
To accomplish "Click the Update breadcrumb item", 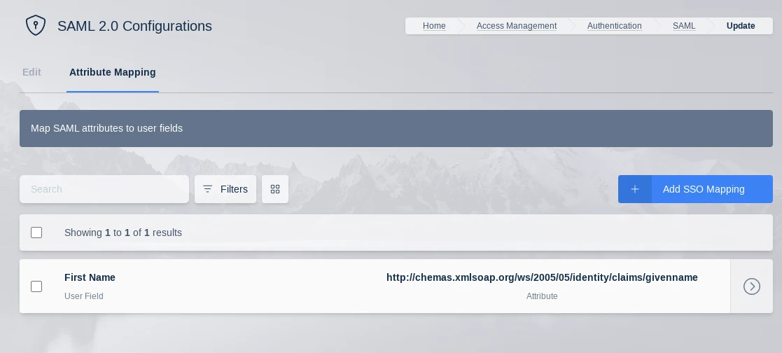I will 741,26.
